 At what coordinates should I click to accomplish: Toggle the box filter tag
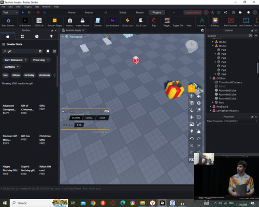pyautogui.click(x=6, y=75)
